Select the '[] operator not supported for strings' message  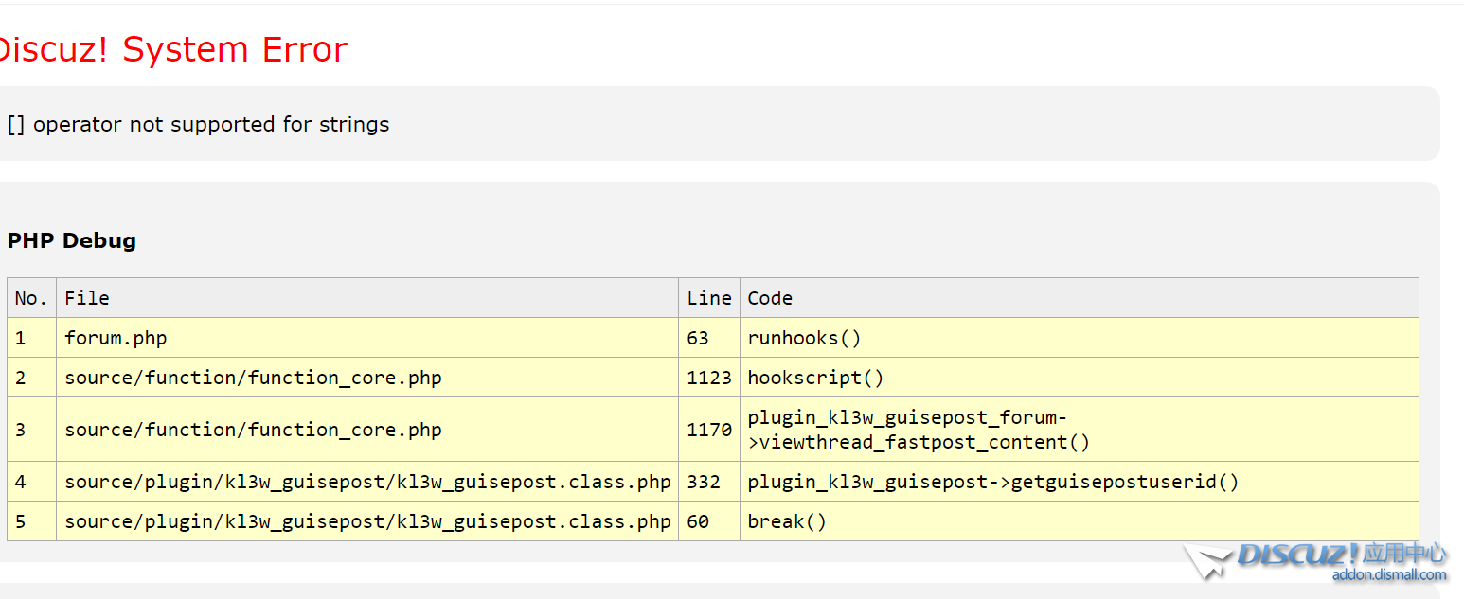pyautogui.click(x=198, y=124)
